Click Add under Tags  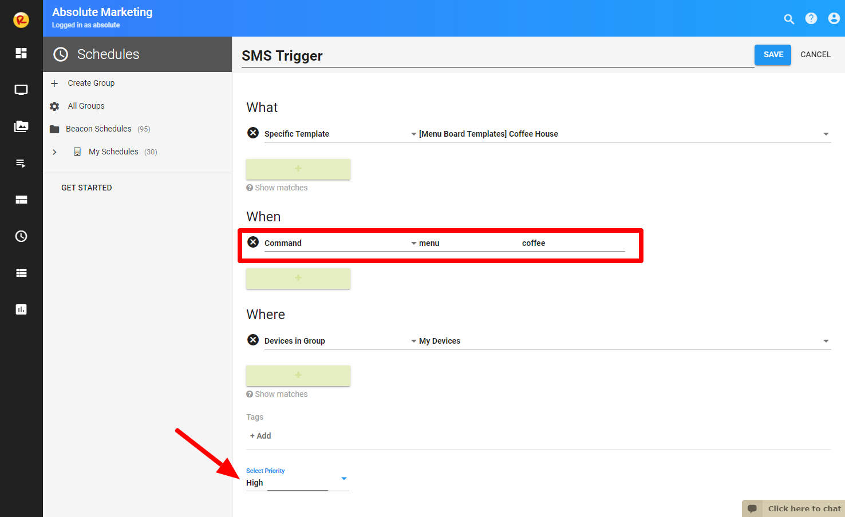(x=260, y=435)
